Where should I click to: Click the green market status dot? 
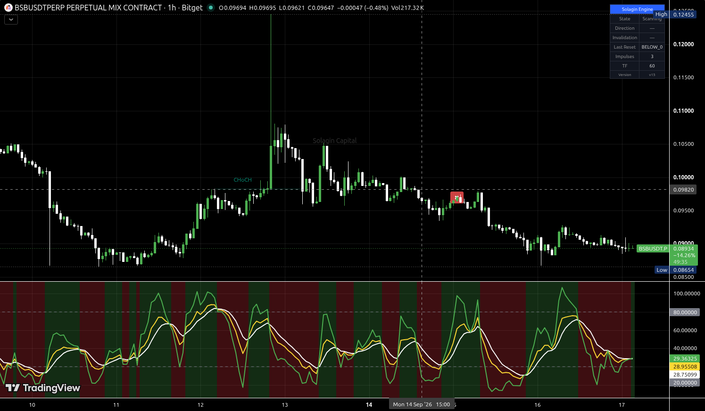tap(211, 8)
